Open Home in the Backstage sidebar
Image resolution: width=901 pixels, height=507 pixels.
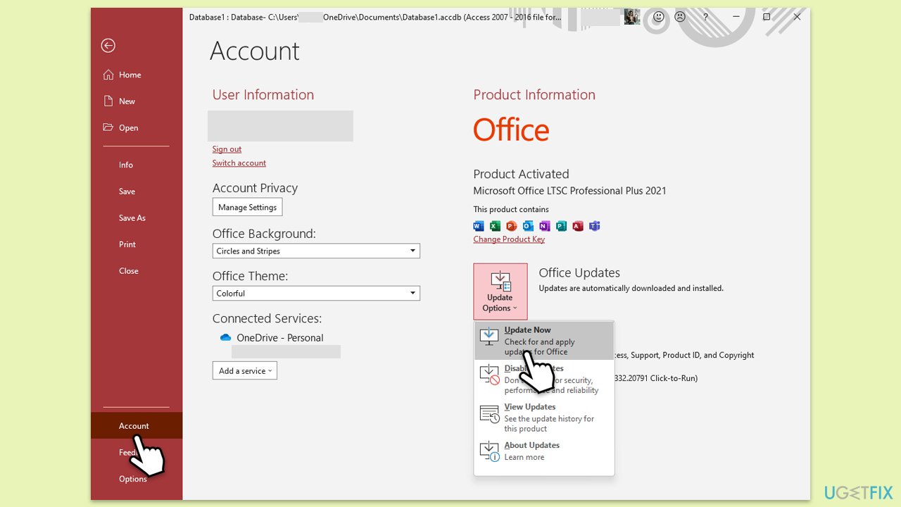coord(137,75)
